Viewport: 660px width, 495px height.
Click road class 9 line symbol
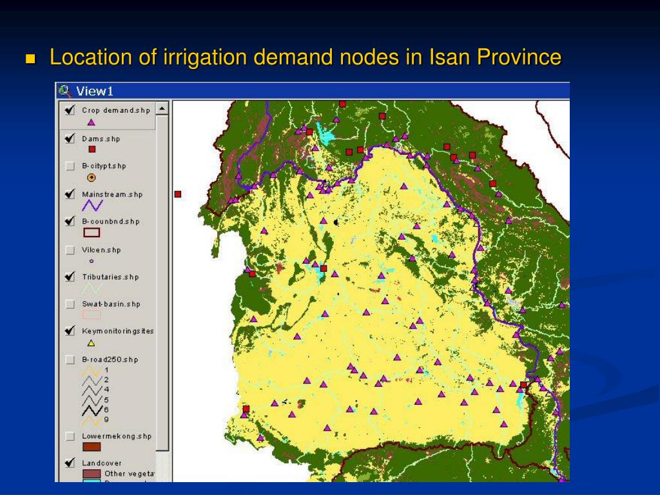92,420
